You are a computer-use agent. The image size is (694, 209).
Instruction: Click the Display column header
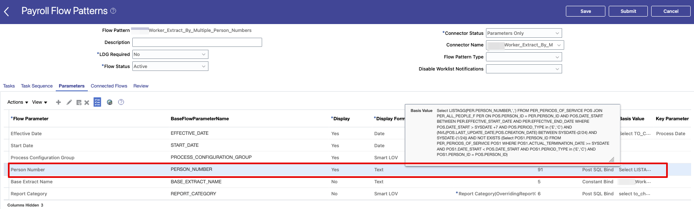[340, 119]
